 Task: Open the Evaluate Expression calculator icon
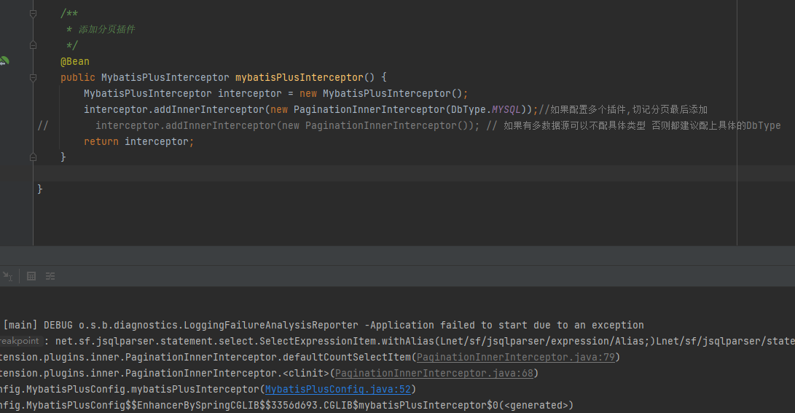click(x=31, y=276)
